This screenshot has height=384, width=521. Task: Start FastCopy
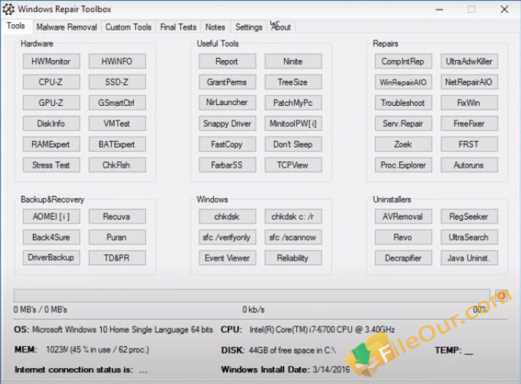(x=228, y=144)
